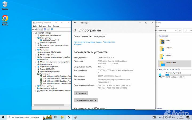Image resolution: width=192 pixels, height=120 pixels.
Task: Select Очереди печати tree item
Action: point(46,64)
